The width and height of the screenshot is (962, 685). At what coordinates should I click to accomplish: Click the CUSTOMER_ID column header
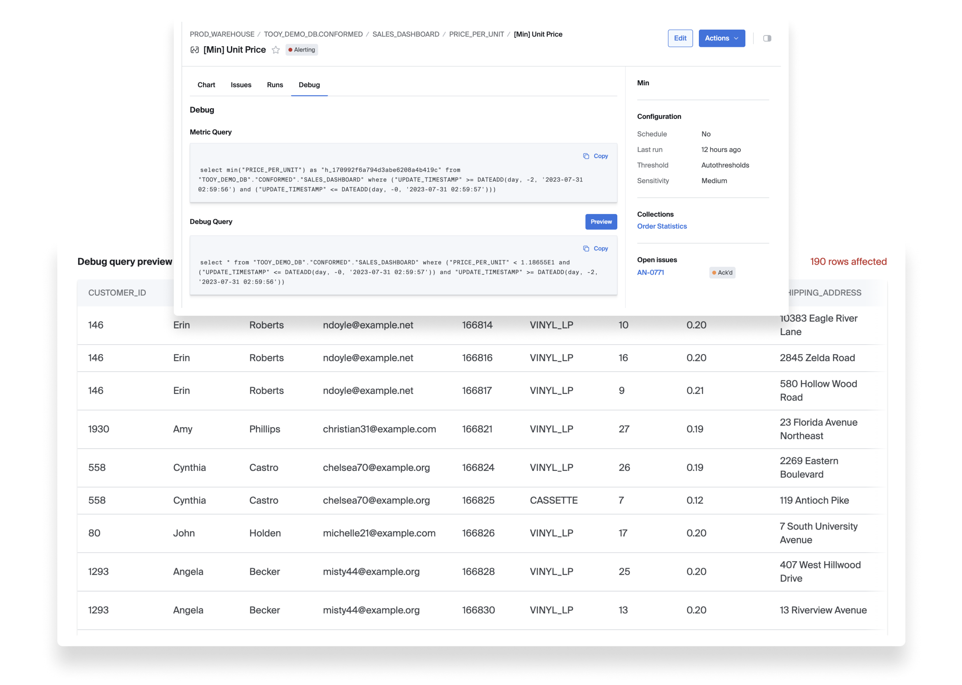pyautogui.click(x=117, y=293)
